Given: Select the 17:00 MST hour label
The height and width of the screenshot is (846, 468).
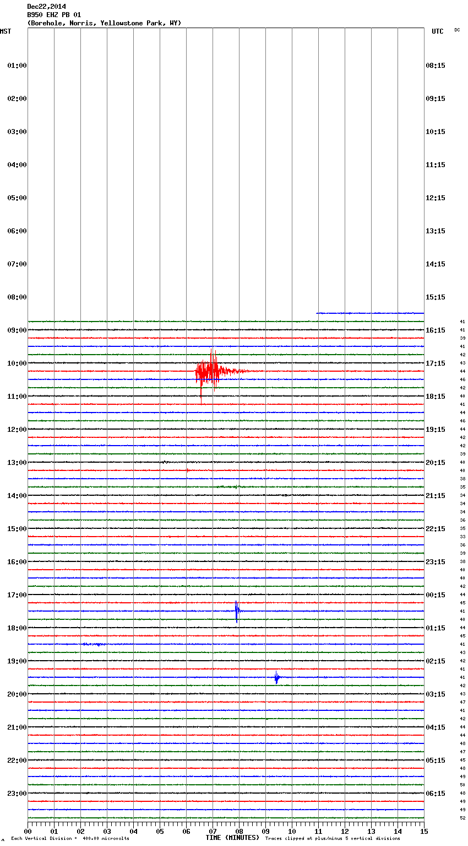Looking at the screenshot, I should point(17,595).
